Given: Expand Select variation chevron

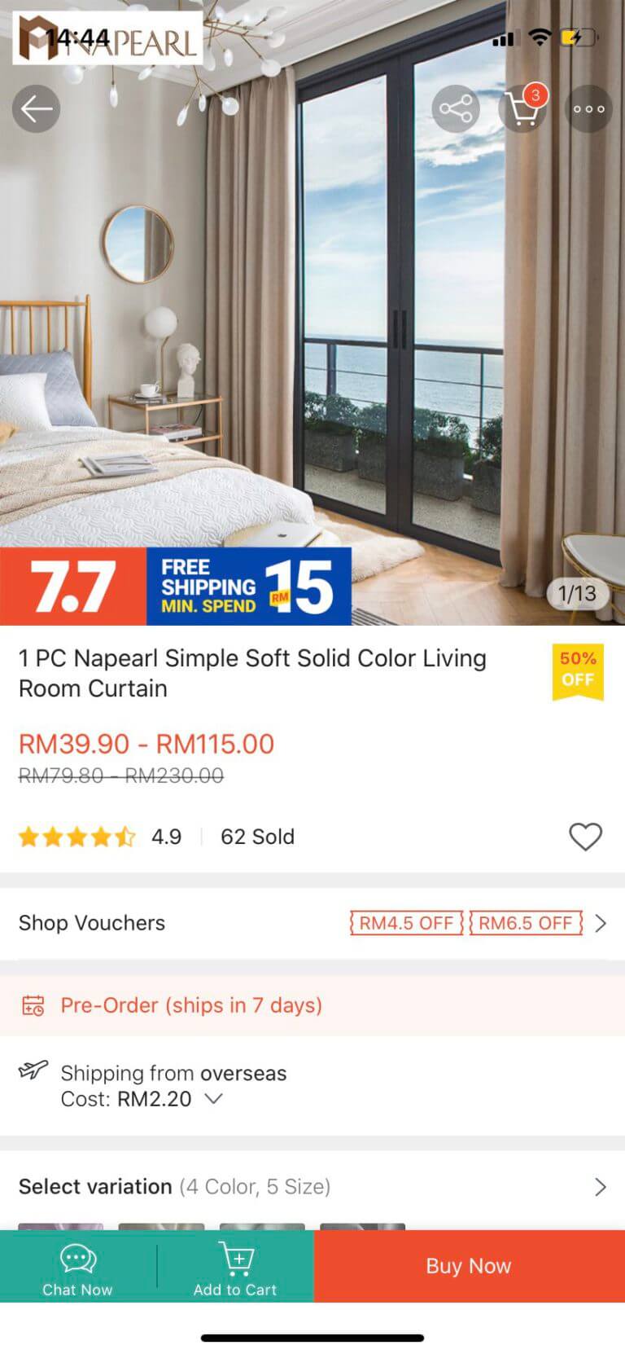Looking at the screenshot, I should point(601,1187).
